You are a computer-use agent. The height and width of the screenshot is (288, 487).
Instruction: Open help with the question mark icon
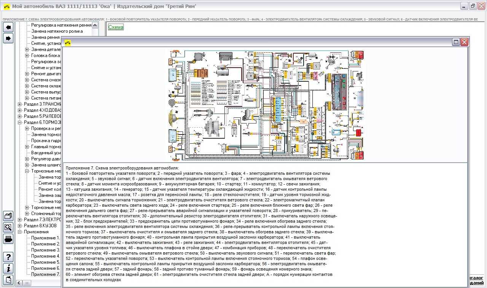coord(8,257)
